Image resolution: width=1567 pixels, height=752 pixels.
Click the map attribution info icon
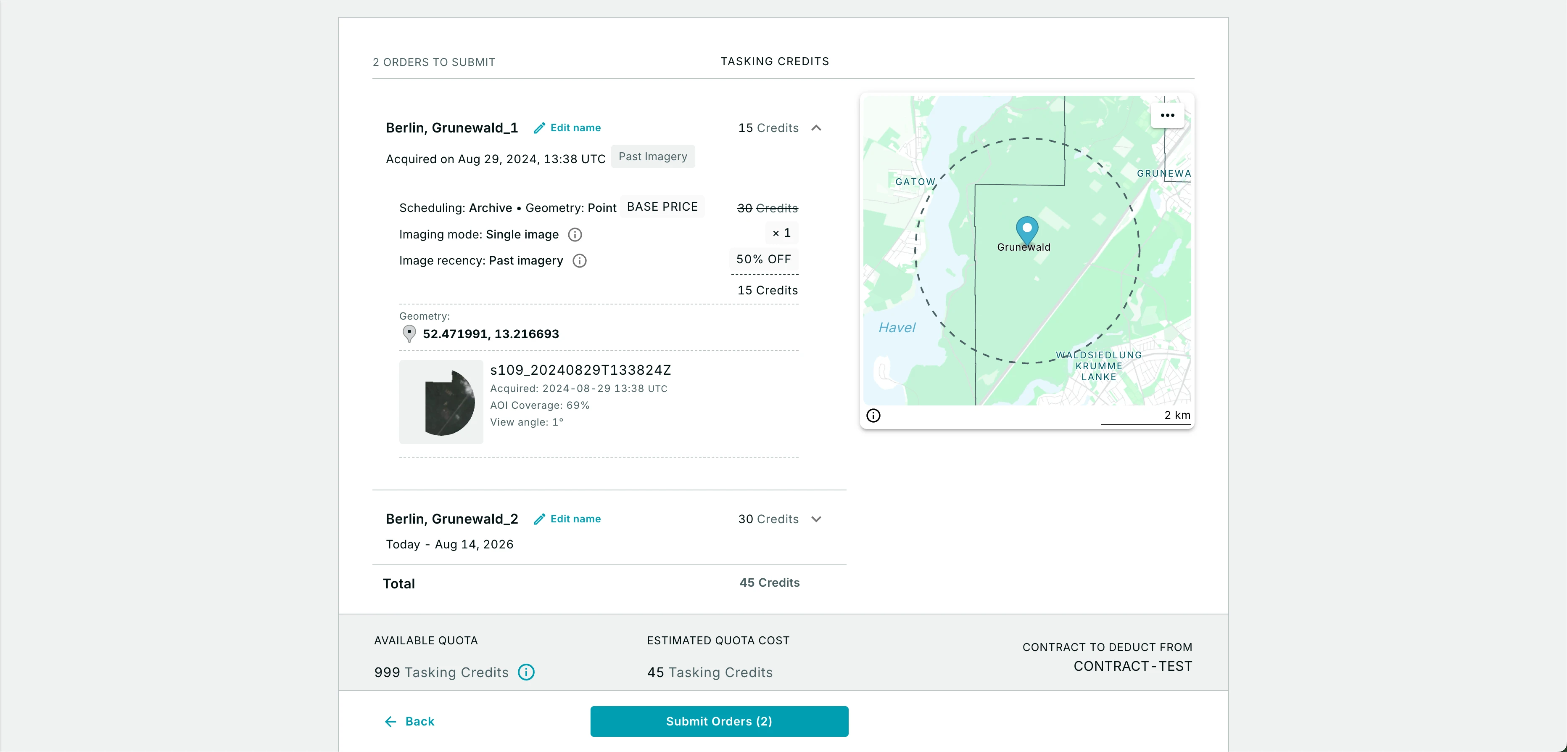(x=873, y=416)
